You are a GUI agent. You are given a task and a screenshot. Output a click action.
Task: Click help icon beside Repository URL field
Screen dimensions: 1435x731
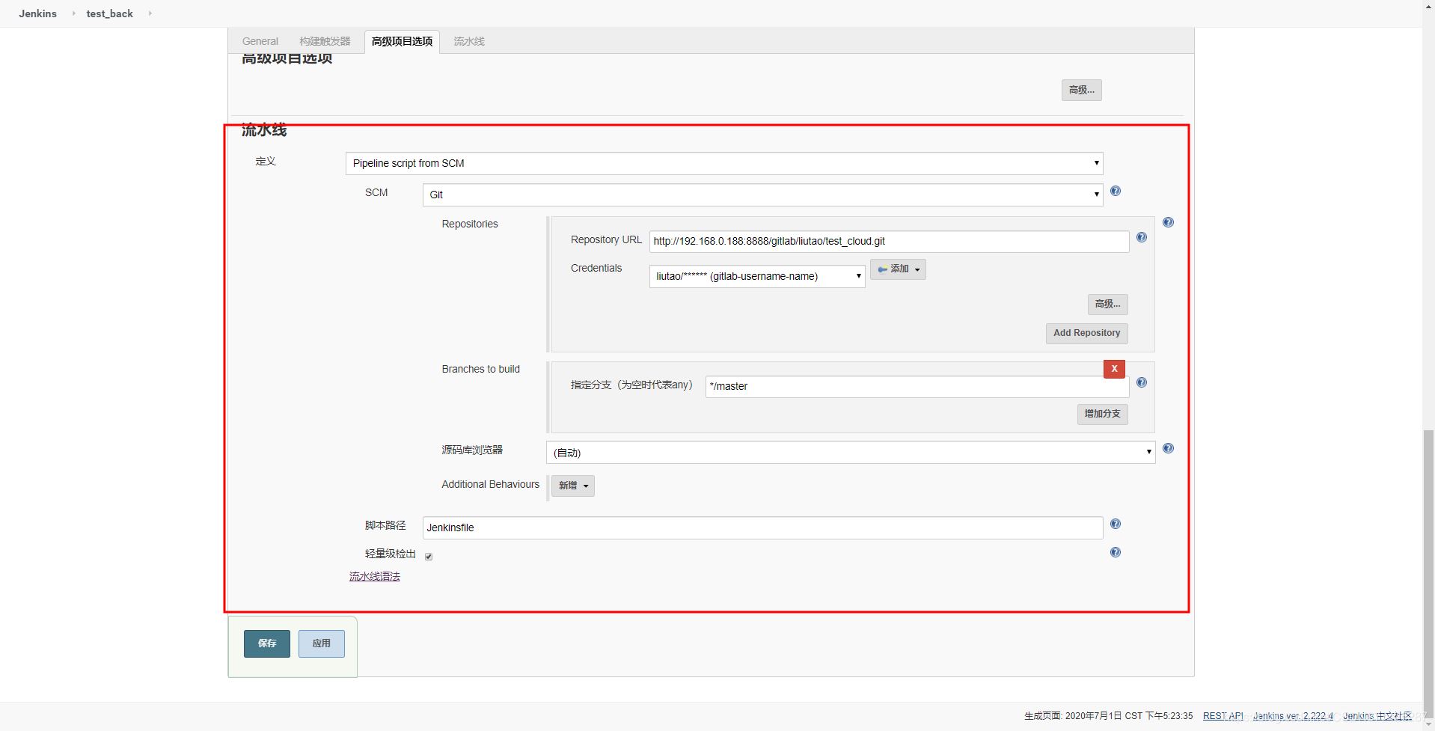point(1141,238)
